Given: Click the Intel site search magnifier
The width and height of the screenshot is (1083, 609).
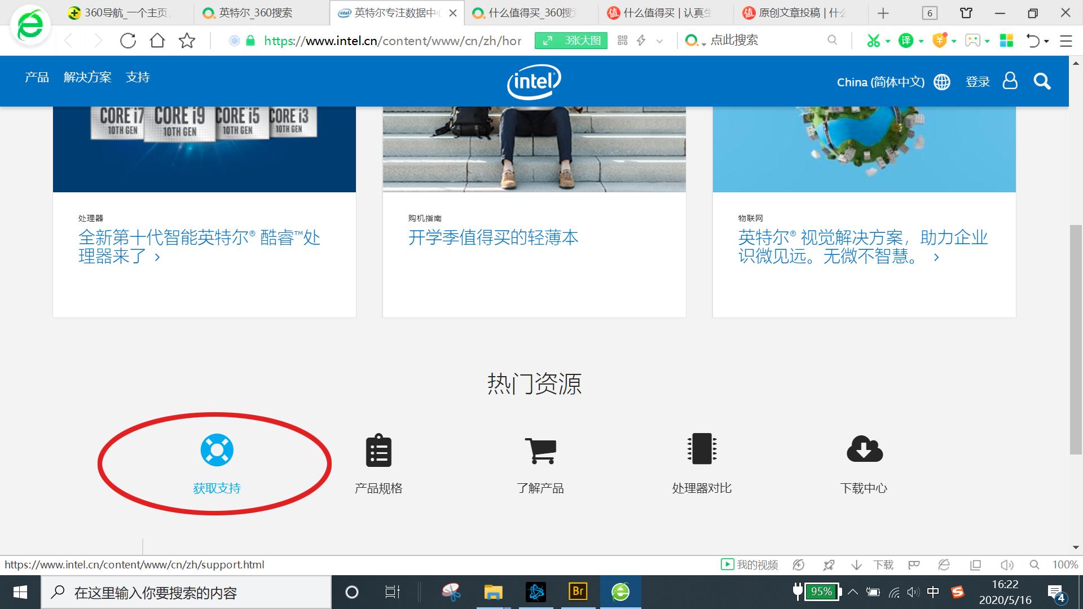Looking at the screenshot, I should click(1042, 81).
